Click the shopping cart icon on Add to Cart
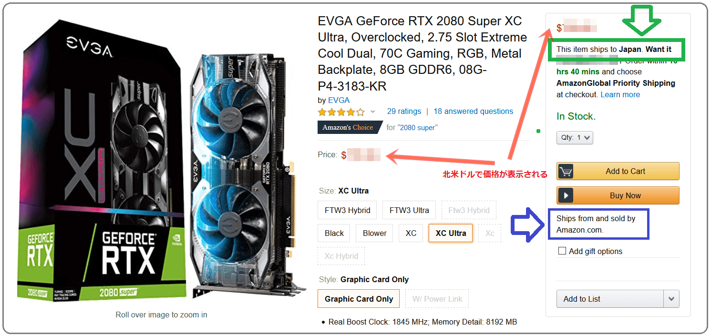This screenshot has height=336, width=711. (x=566, y=171)
